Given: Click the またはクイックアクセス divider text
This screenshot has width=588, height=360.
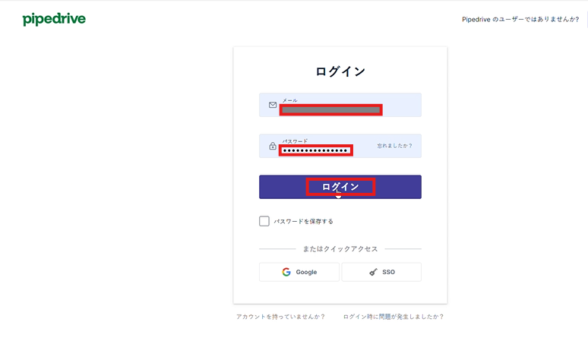Looking at the screenshot, I should 340,248.
